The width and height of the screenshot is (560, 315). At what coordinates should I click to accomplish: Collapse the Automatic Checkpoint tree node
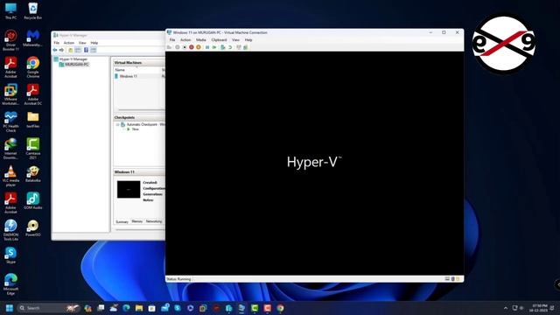117,124
